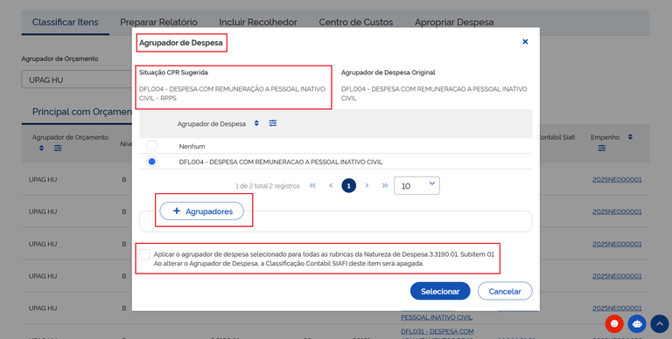Select page 1 in pagination

point(348,186)
